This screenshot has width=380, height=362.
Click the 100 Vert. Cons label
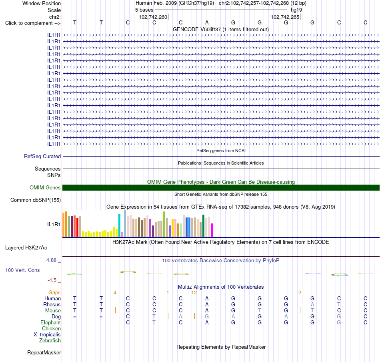click(22, 270)
